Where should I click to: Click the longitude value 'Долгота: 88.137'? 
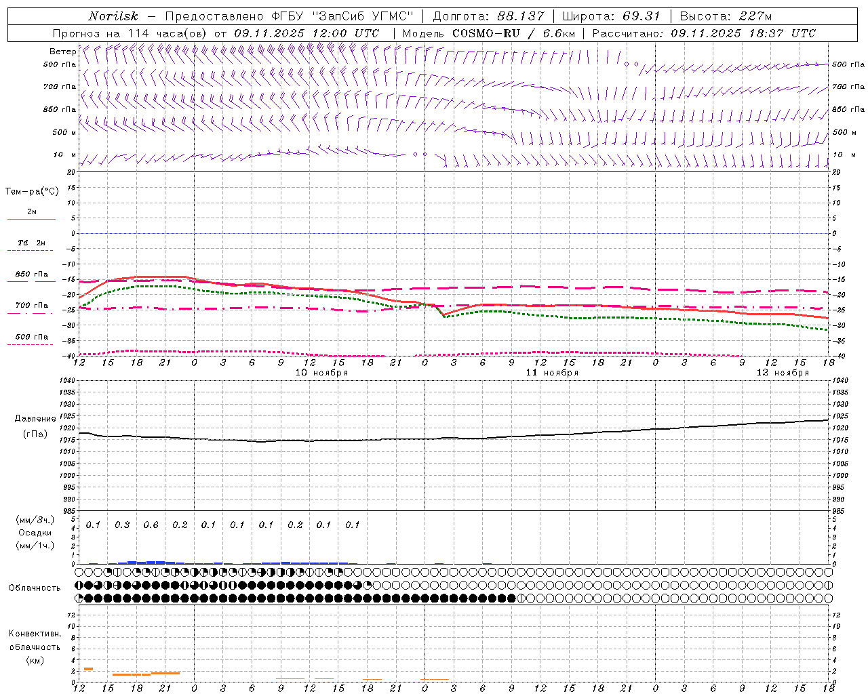point(488,16)
